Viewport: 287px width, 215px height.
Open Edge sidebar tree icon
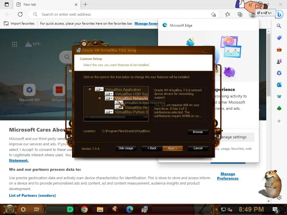point(279,108)
